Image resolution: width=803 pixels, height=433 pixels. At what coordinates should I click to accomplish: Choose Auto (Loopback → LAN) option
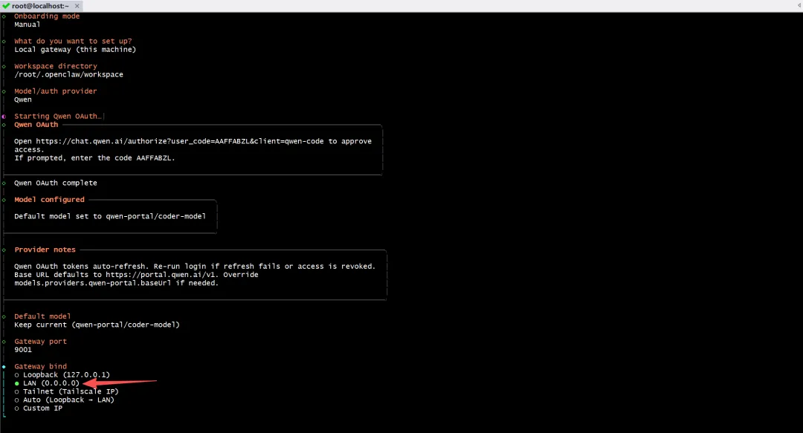pyautogui.click(x=64, y=400)
